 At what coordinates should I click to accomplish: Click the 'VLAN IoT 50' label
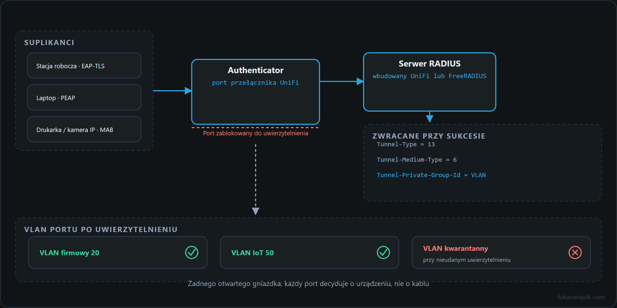pos(253,253)
